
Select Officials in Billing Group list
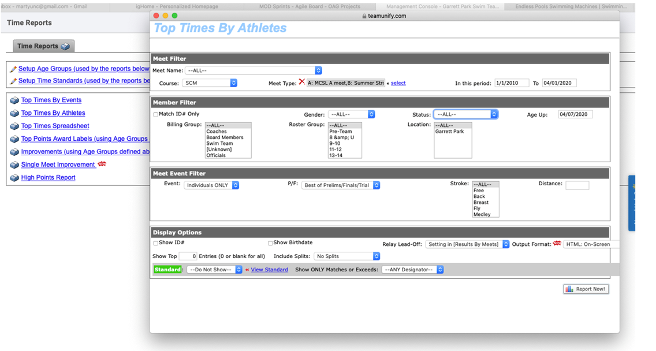(228, 155)
